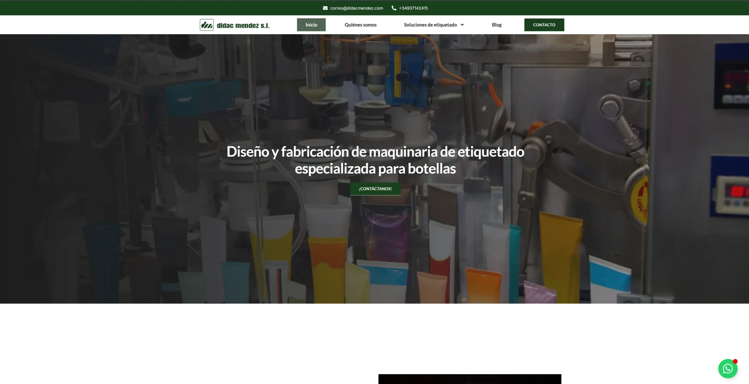
Task: Open the Soluciones de etiquetado menu
Action: (x=430, y=25)
